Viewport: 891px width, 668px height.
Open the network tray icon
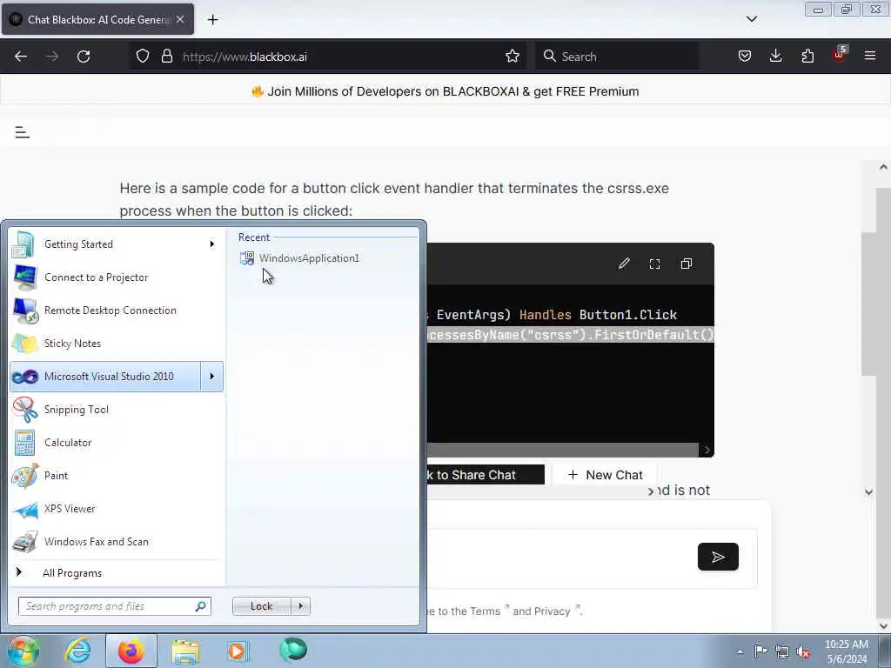pyautogui.click(x=782, y=651)
